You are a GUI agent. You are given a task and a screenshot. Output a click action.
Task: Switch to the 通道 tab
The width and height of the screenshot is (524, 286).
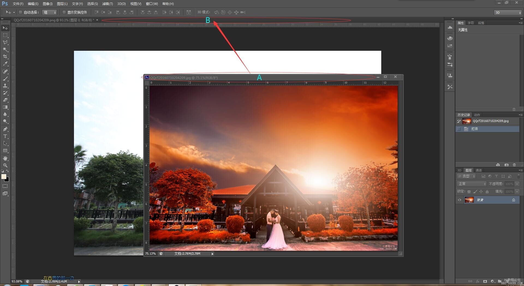(479, 170)
